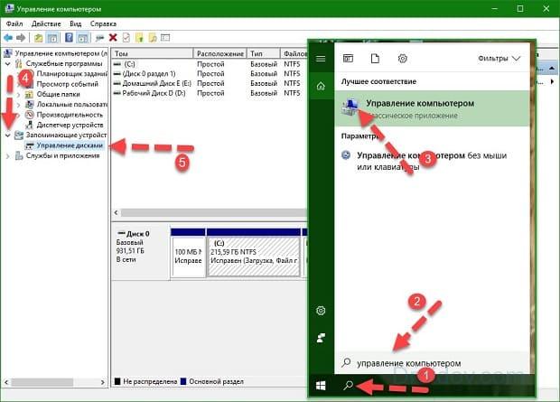The image size is (560, 402).
Task: Select the (C:) volume row
Action: [210, 64]
